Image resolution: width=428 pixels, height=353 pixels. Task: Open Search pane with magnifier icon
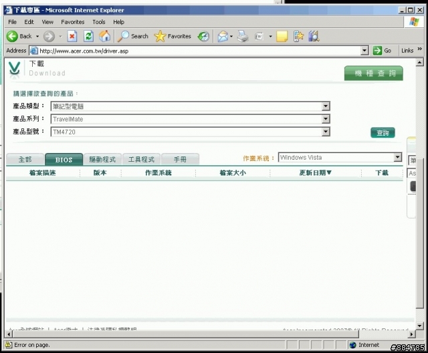tap(123, 36)
